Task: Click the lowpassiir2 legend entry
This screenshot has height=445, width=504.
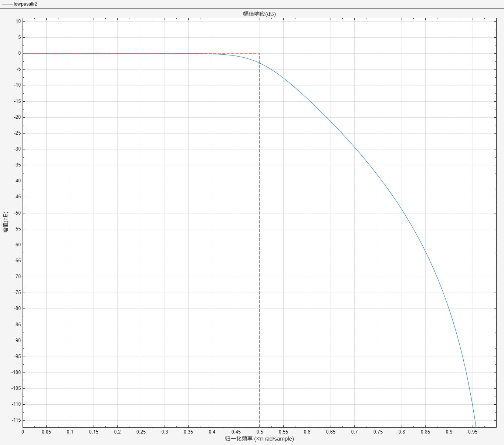Action: 20,4
